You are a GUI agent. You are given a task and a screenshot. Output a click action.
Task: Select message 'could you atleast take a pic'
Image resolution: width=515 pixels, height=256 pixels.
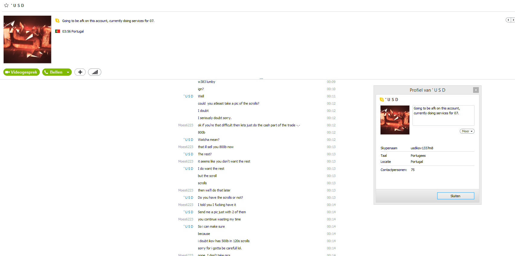(229, 103)
